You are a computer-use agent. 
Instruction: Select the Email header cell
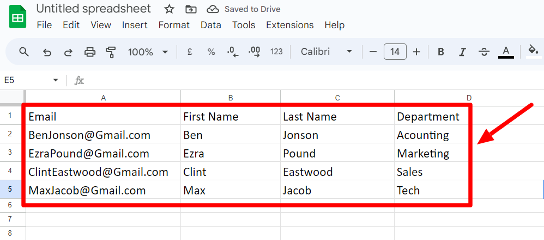103,116
